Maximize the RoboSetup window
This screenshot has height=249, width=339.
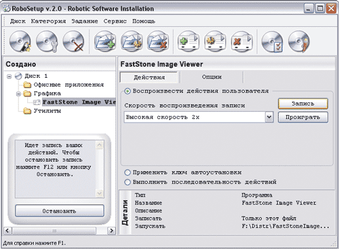click(320, 9)
